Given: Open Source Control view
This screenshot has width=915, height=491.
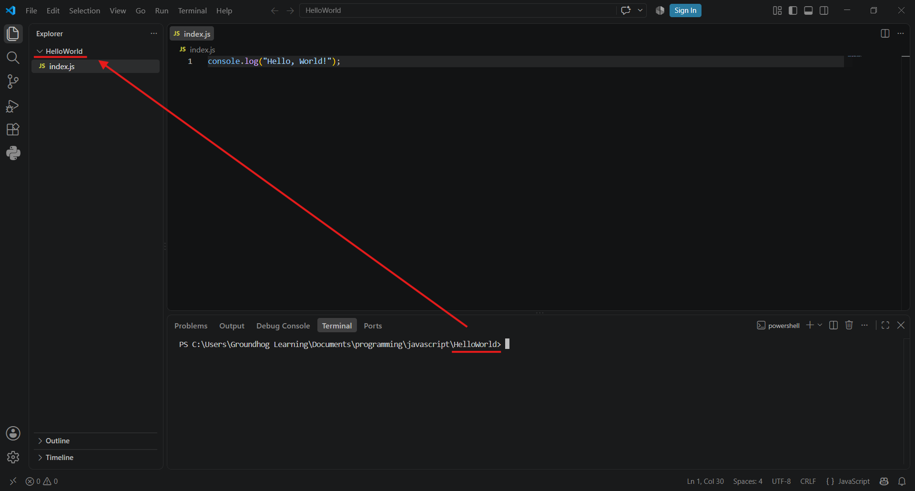Looking at the screenshot, I should coord(13,82).
